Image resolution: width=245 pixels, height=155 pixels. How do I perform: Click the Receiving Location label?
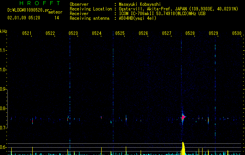91,9
